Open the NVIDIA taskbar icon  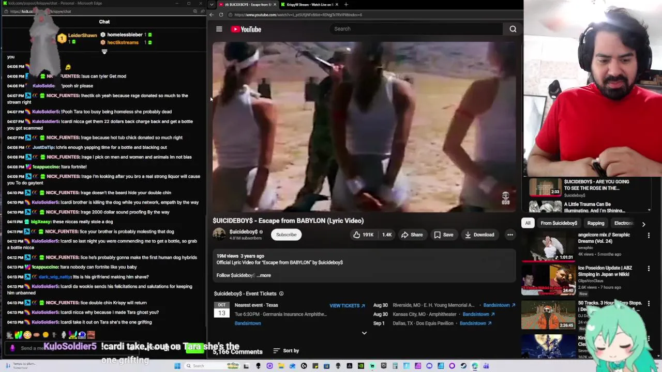(361, 366)
